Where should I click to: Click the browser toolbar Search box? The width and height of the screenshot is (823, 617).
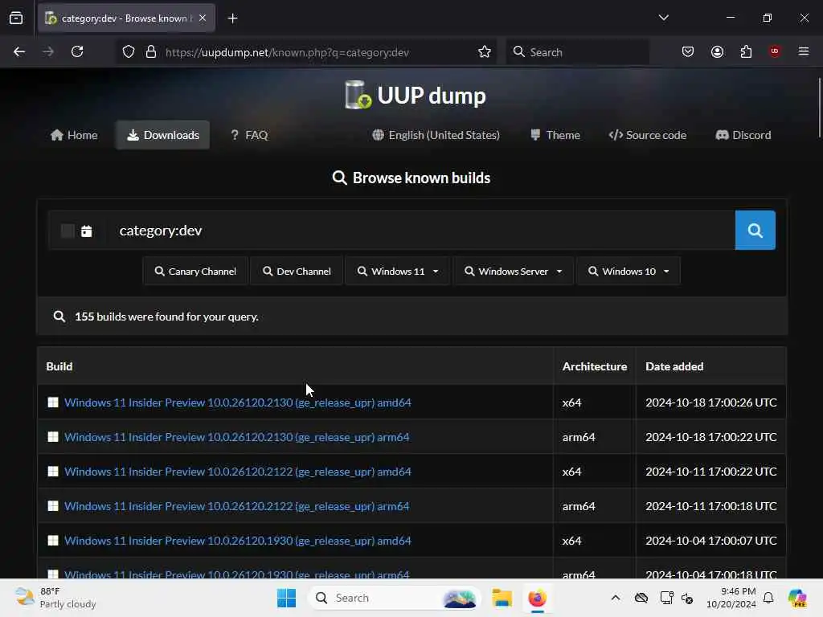(x=577, y=52)
